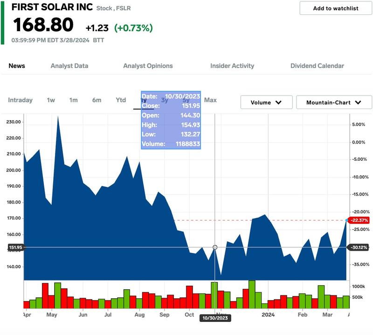The width and height of the screenshot is (373, 335).
Task: Select the Ytd chart range
Action: (121, 100)
